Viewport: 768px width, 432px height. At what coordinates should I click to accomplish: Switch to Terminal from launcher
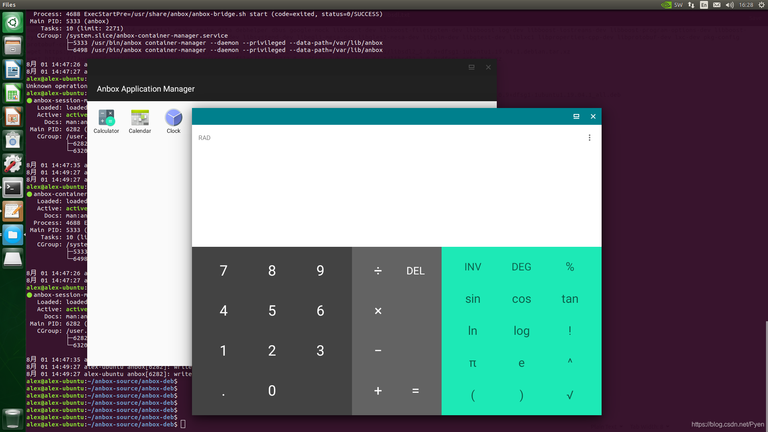coord(13,188)
